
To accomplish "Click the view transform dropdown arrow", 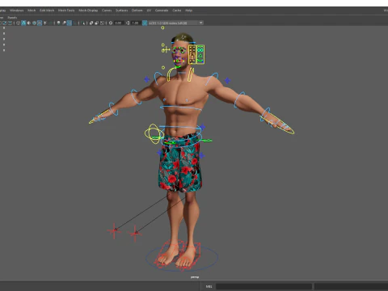I will pyautogui.click(x=200, y=23).
